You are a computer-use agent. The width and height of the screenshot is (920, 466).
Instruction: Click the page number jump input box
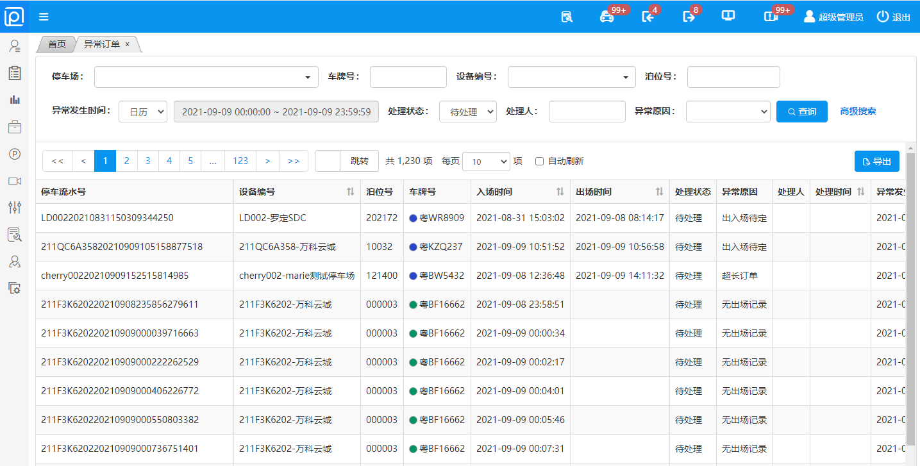pos(328,161)
